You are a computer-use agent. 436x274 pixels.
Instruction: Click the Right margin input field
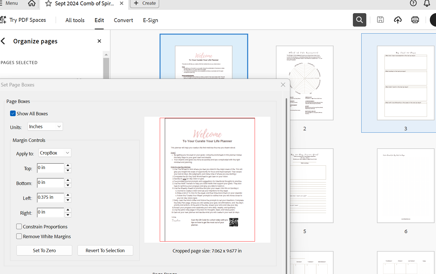(x=51, y=212)
